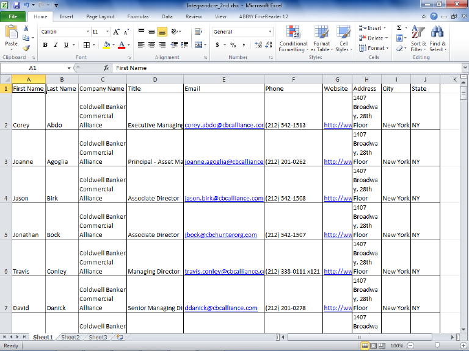Open the Name Box dropdown arrow
The width and height of the screenshot is (469, 351).
tap(69, 68)
